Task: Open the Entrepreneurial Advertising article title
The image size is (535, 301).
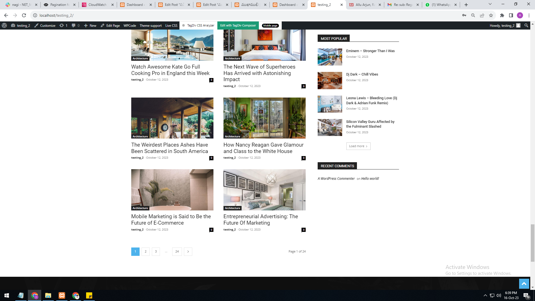Action: [261, 220]
